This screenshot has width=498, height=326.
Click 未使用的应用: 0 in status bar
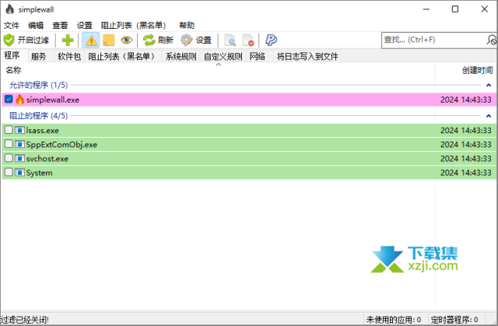(x=394, y=319)
